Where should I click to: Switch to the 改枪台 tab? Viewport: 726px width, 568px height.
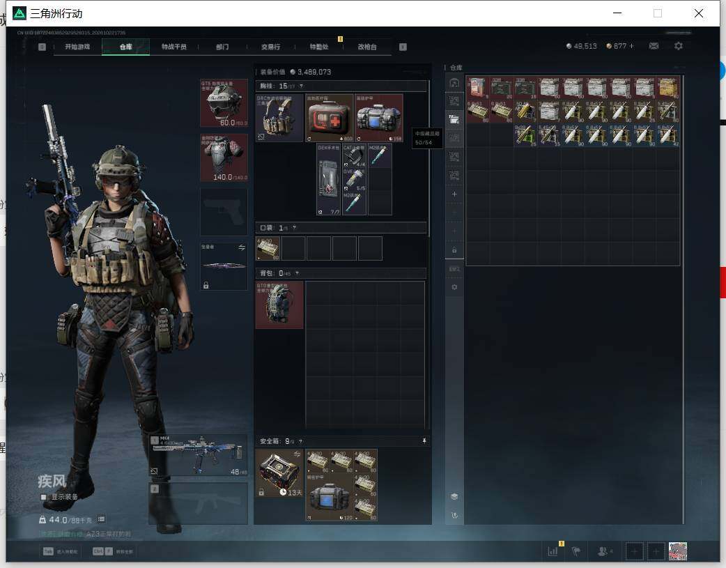[367, 47]
